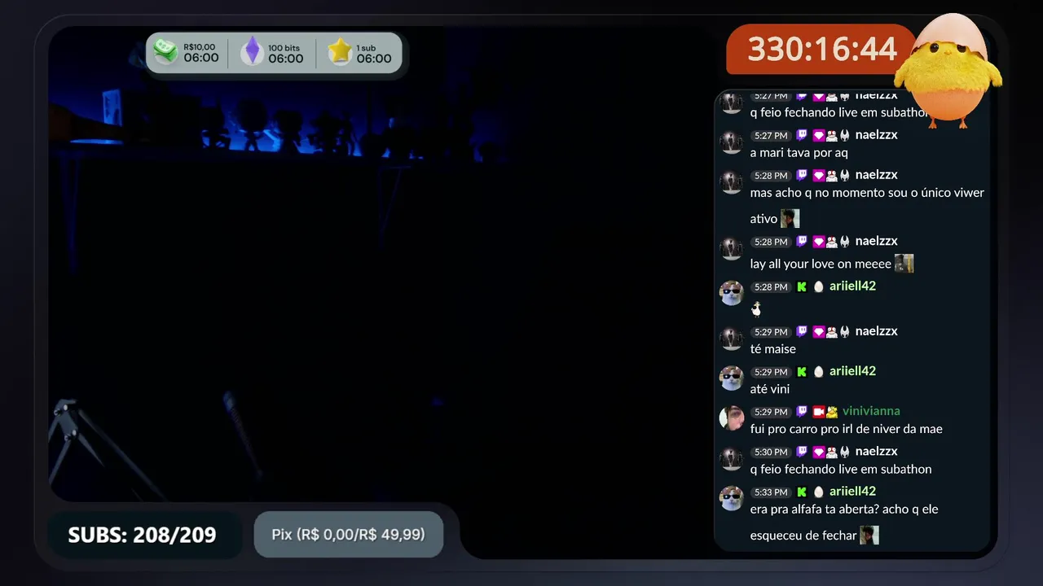Click the egg badge on ariiell42's 5:29 PM message
This screenshot has width=1043, height=586.
[x=818, y=372]
